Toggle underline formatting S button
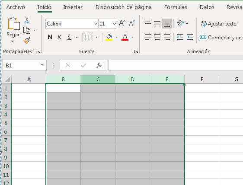Screen dimensions: 243x185 coord(69,37)
